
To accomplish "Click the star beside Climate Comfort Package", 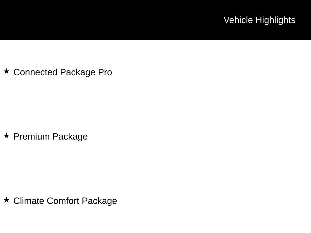I will pos(6,200).
